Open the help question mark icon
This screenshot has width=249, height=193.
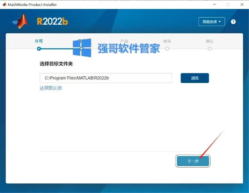click(233, 22)
